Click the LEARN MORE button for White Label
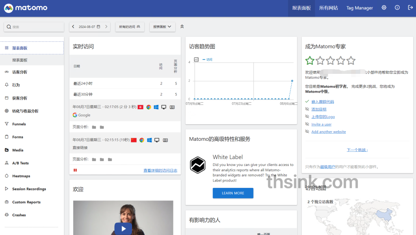 [233, 193]
